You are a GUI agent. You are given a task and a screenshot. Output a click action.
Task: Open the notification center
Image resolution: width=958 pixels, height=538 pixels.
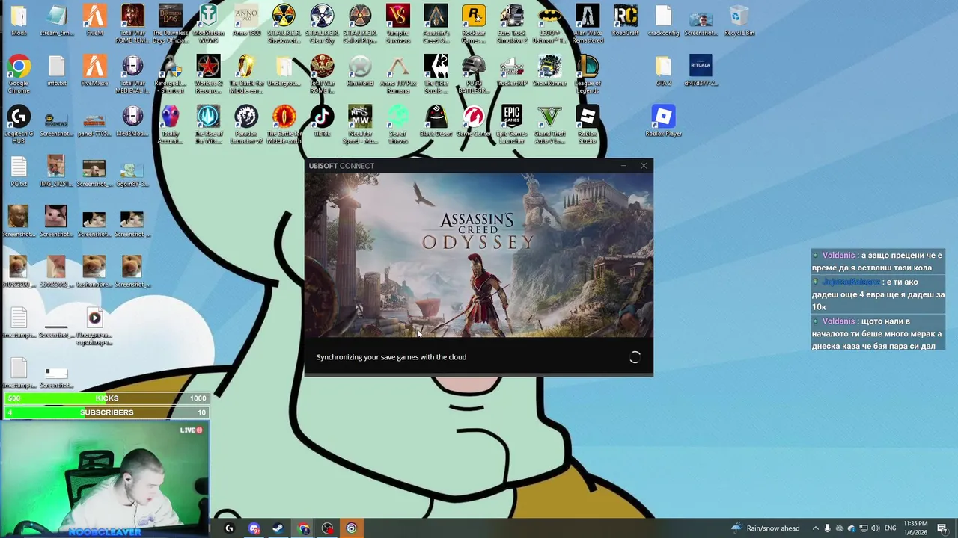(942, 528)
